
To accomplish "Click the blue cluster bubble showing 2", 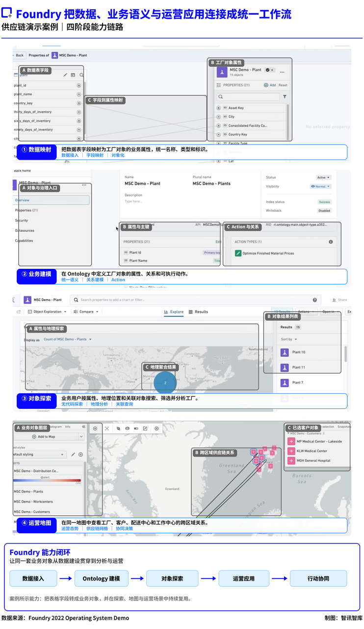I will pos(165,382).
